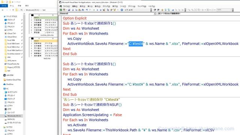Screen dimensions: 240x135
Task: Select Excel VBA Event folder in navigation pane
Action: point(13,43)
